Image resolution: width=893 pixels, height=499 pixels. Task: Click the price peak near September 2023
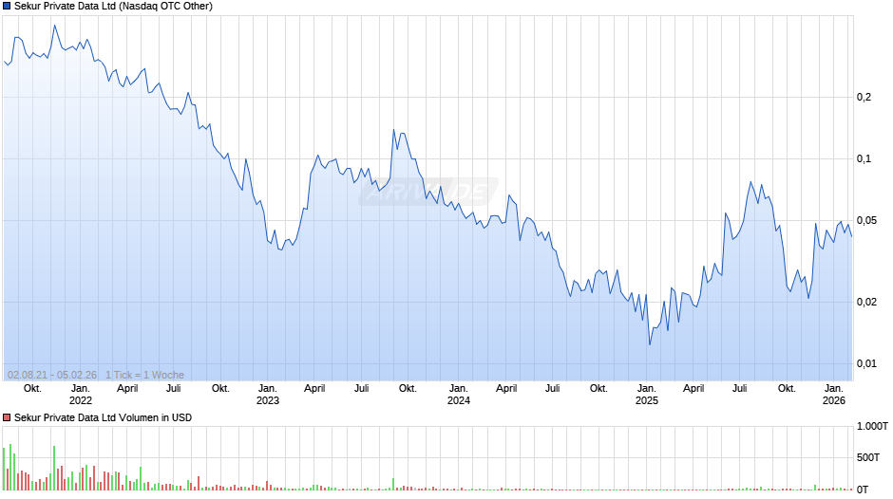coord(393,130)
